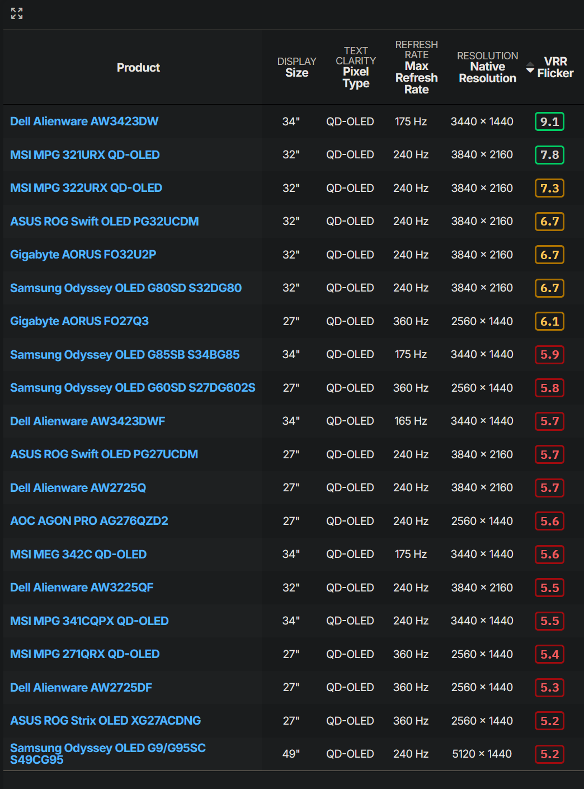This screenshot has width=584, height=789.
Task: Select 240 Hz in AW3225QF row
Action: [x=411, y=588]
